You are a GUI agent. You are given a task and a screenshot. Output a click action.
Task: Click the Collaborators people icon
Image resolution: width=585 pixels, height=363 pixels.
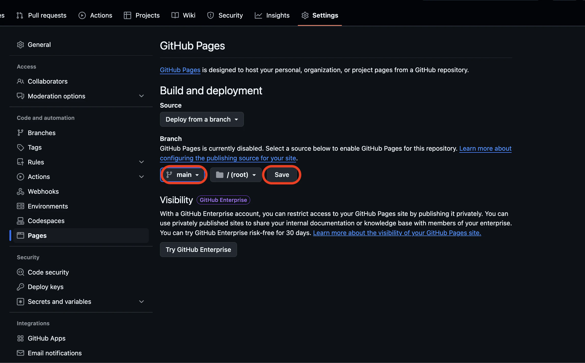pos(20,81)
